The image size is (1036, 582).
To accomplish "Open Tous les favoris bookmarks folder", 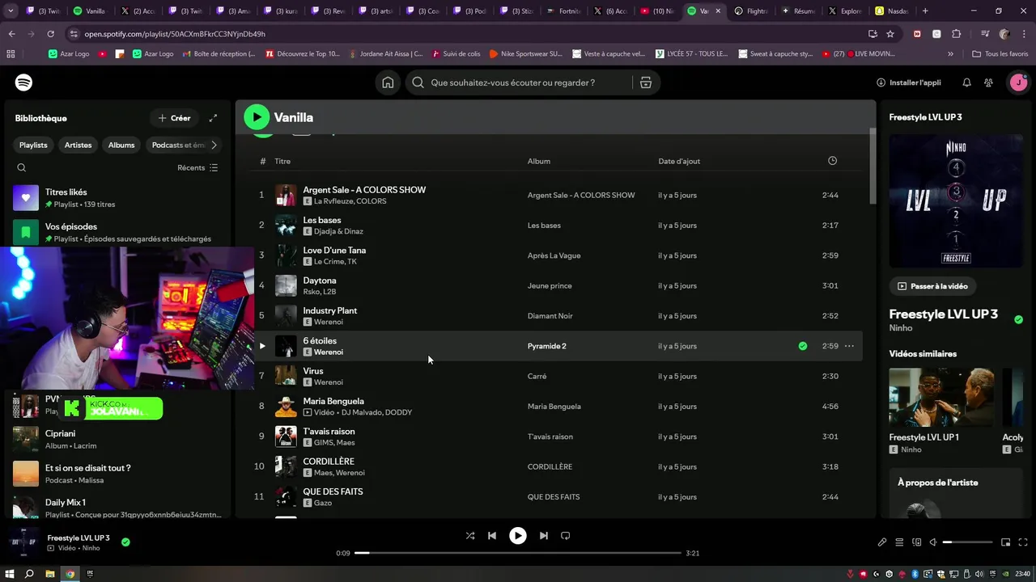I will click(1000, 54).
